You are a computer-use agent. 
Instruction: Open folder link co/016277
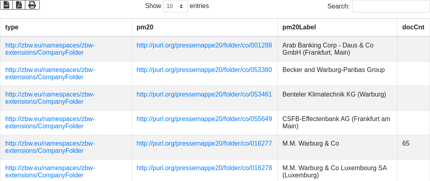204,144
